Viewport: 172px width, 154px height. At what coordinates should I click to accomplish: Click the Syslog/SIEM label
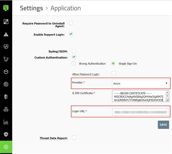click(58, 51)
